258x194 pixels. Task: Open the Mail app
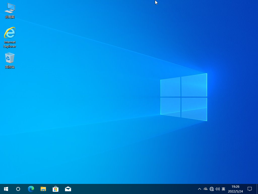[68, 189]
